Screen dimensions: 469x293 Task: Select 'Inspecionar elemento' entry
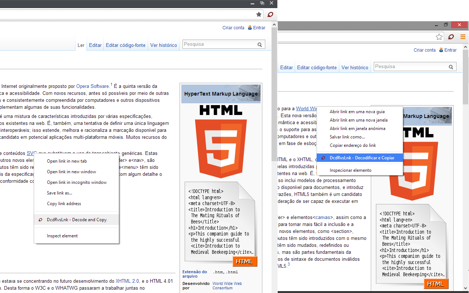(360, 170)
